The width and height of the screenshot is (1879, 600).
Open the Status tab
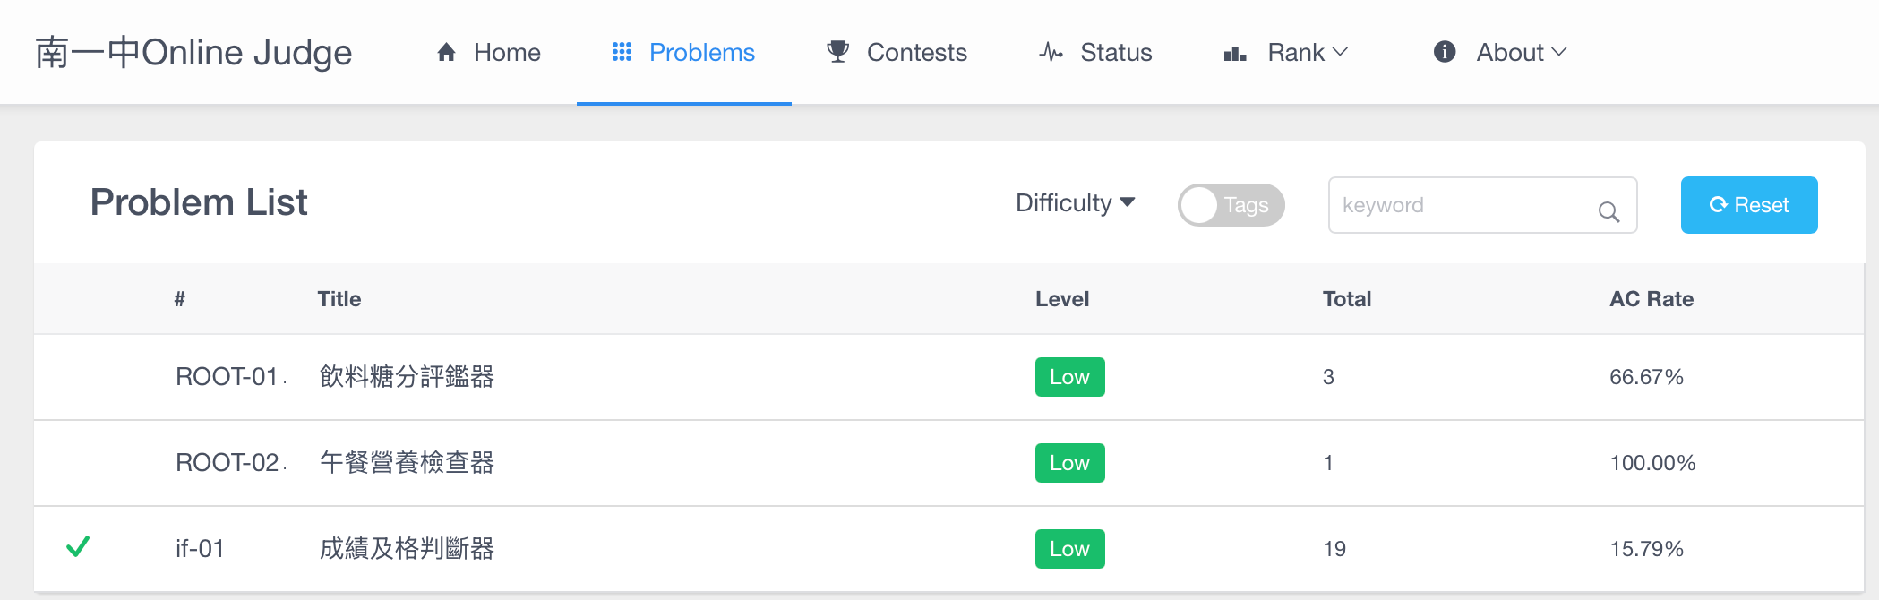click(x=1095, y=52)
